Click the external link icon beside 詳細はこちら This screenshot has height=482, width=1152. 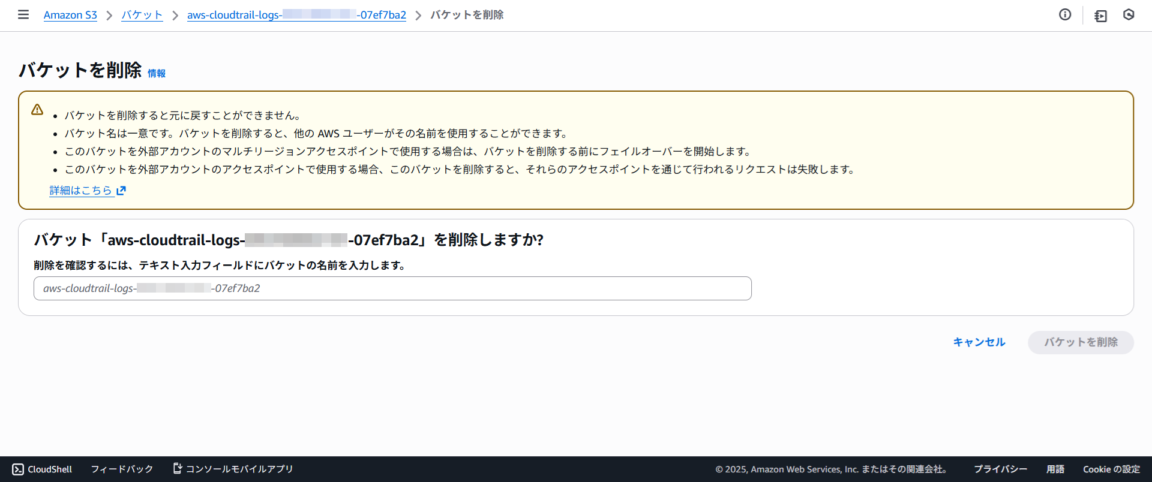(121, 191)
